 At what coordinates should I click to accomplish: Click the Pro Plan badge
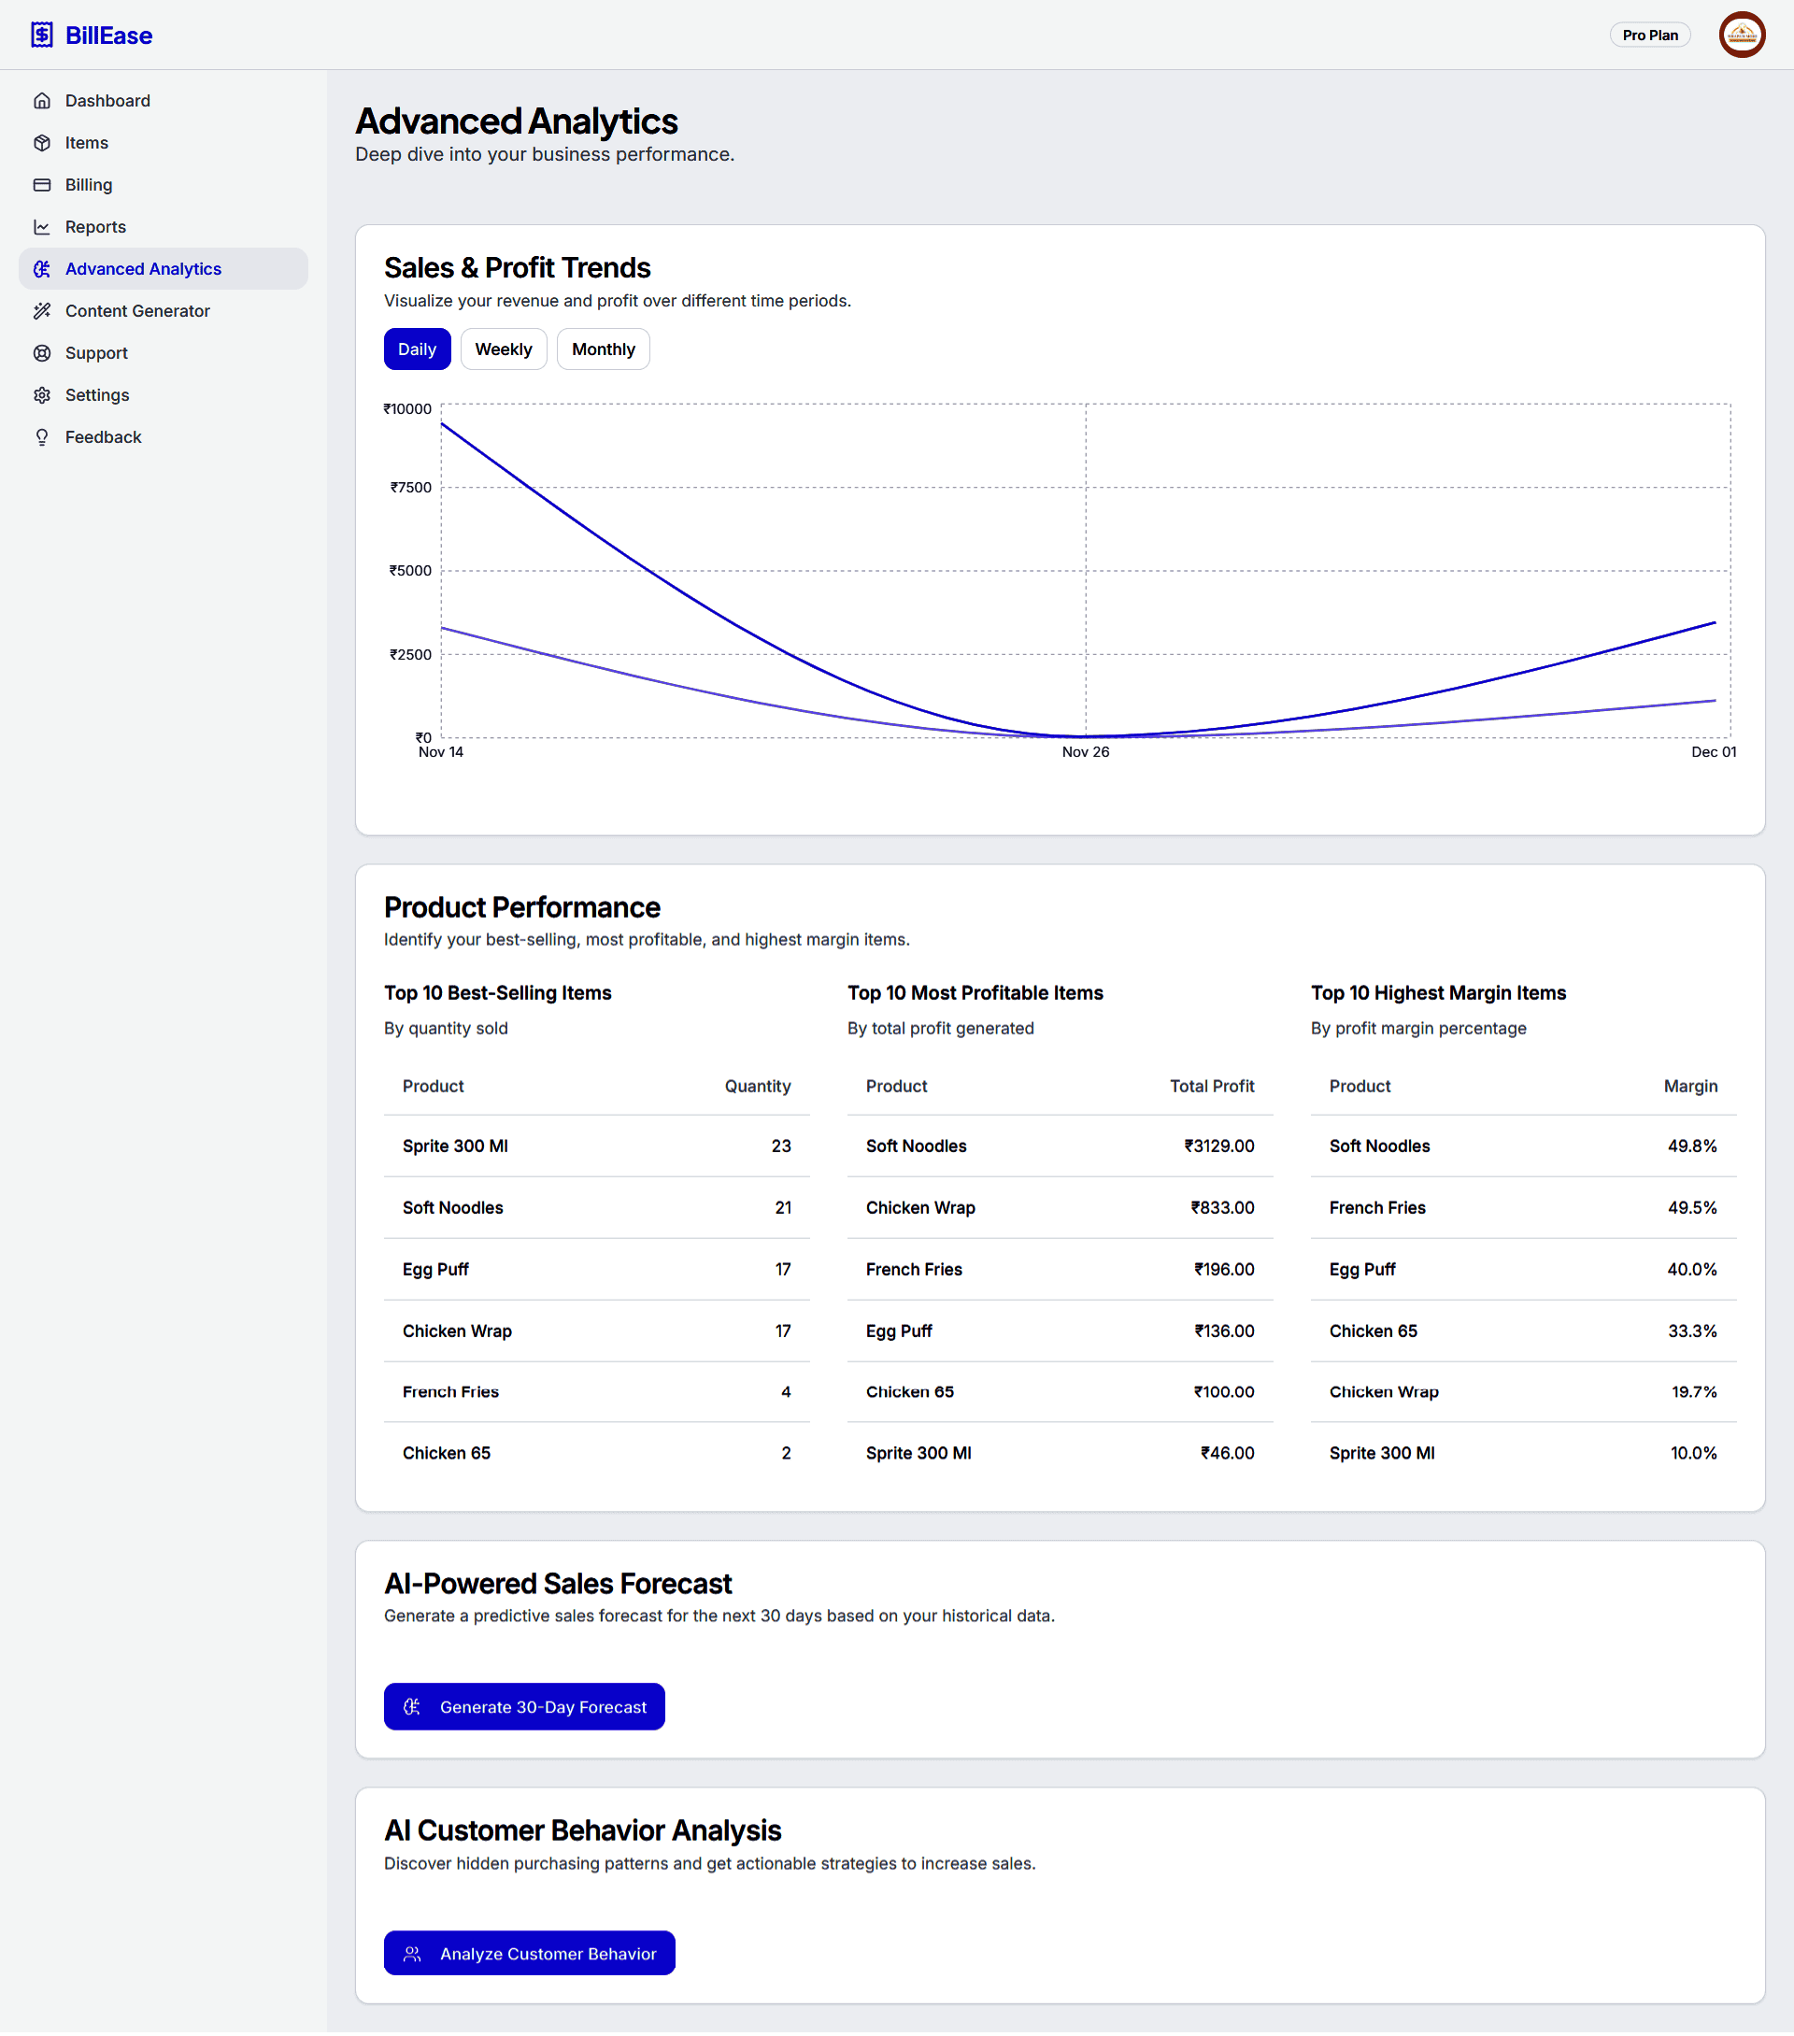[x=1649, y=35]
